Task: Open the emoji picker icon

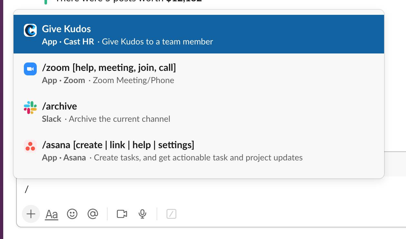Action: tap(72, 214)
